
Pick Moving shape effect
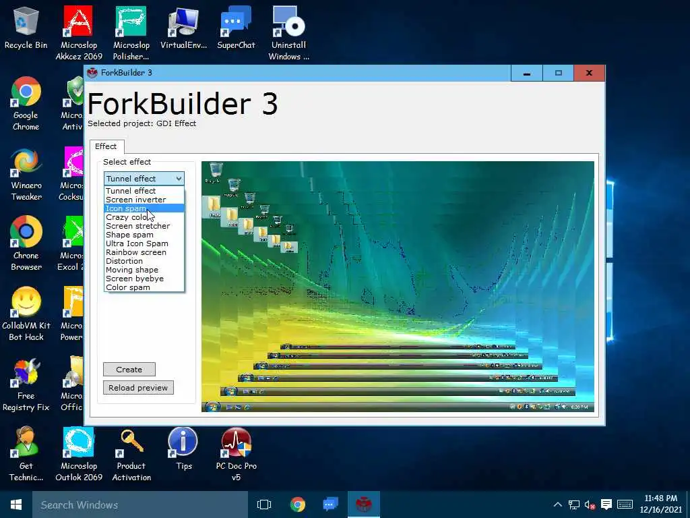[144, 270]
